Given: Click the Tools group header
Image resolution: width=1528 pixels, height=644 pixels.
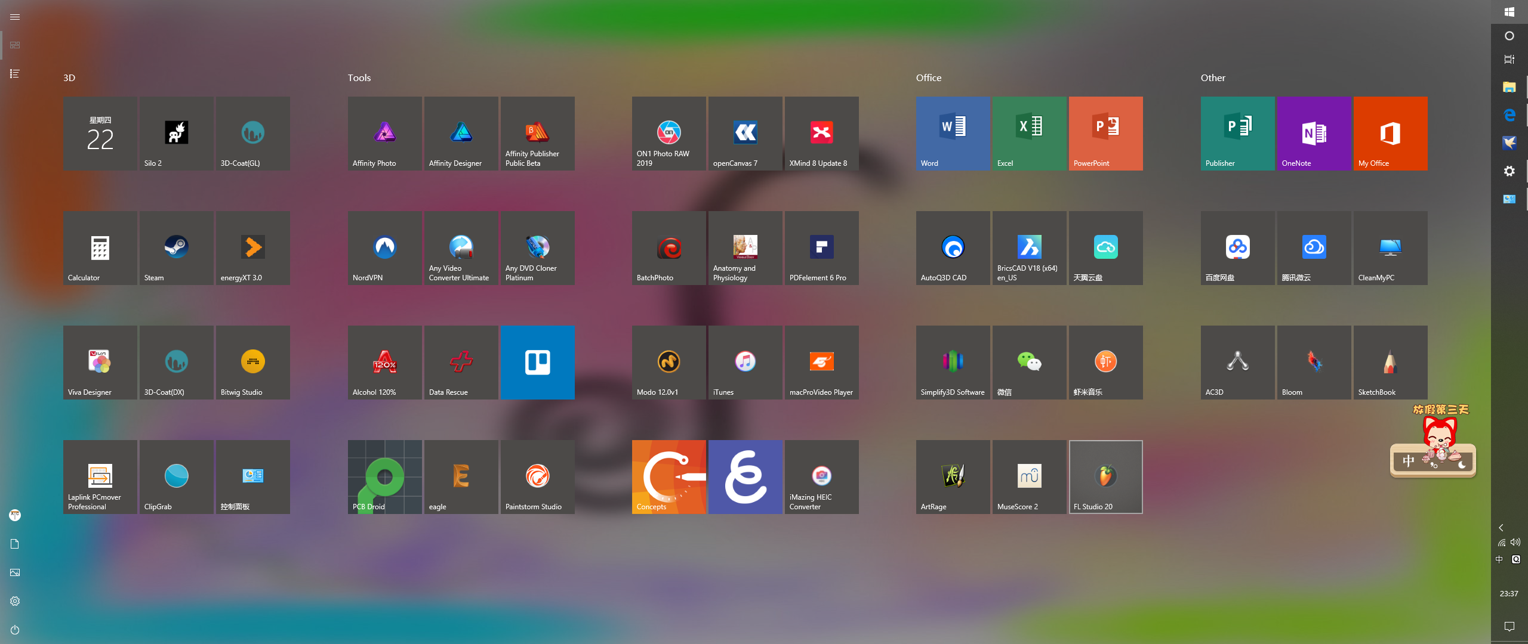Looking at the screenshot, I should [359, 78].
